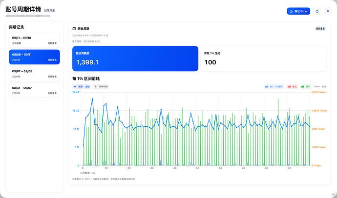Click the top-right status badge in the 历史周期 card
Screen dimensions: 337x198
pyautogui.click(x=320, y=29)
